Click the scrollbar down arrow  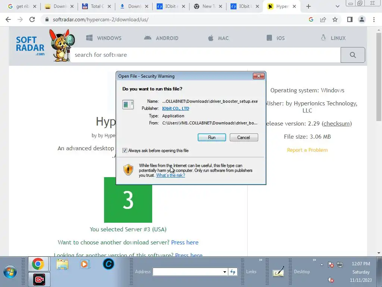tap(379, 253)
